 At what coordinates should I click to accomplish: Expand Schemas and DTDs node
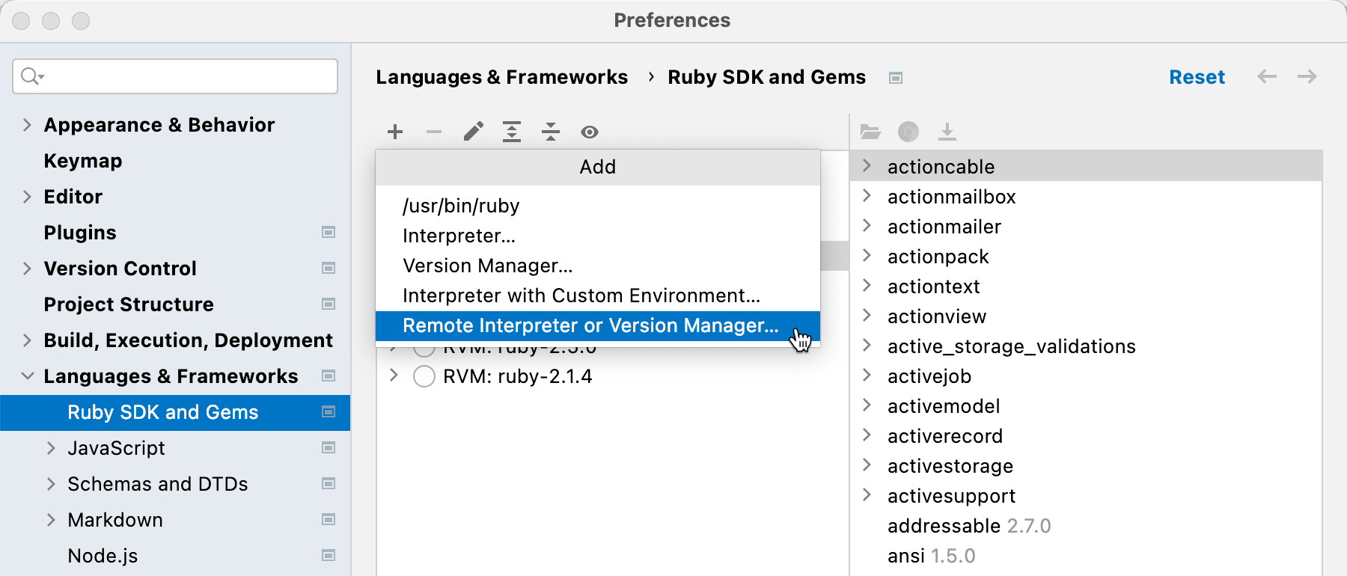tap(51, 484)
